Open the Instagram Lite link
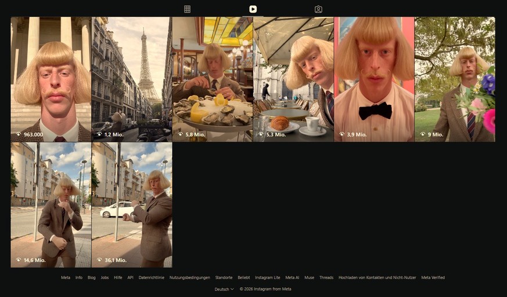 (268, 277)
